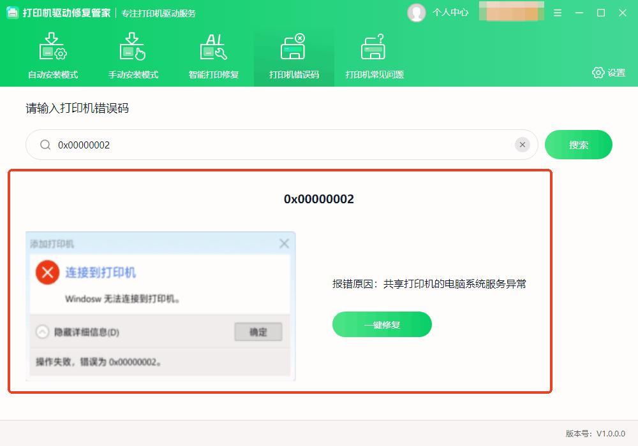
Task: Click the 一键修复 repair button
Action: [x=382, y=324]
